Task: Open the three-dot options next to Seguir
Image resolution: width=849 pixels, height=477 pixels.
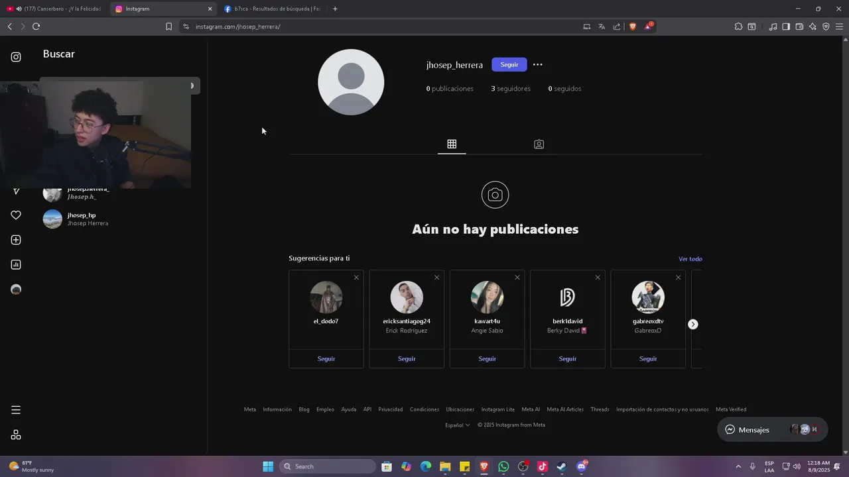Action: click(538, 65)
